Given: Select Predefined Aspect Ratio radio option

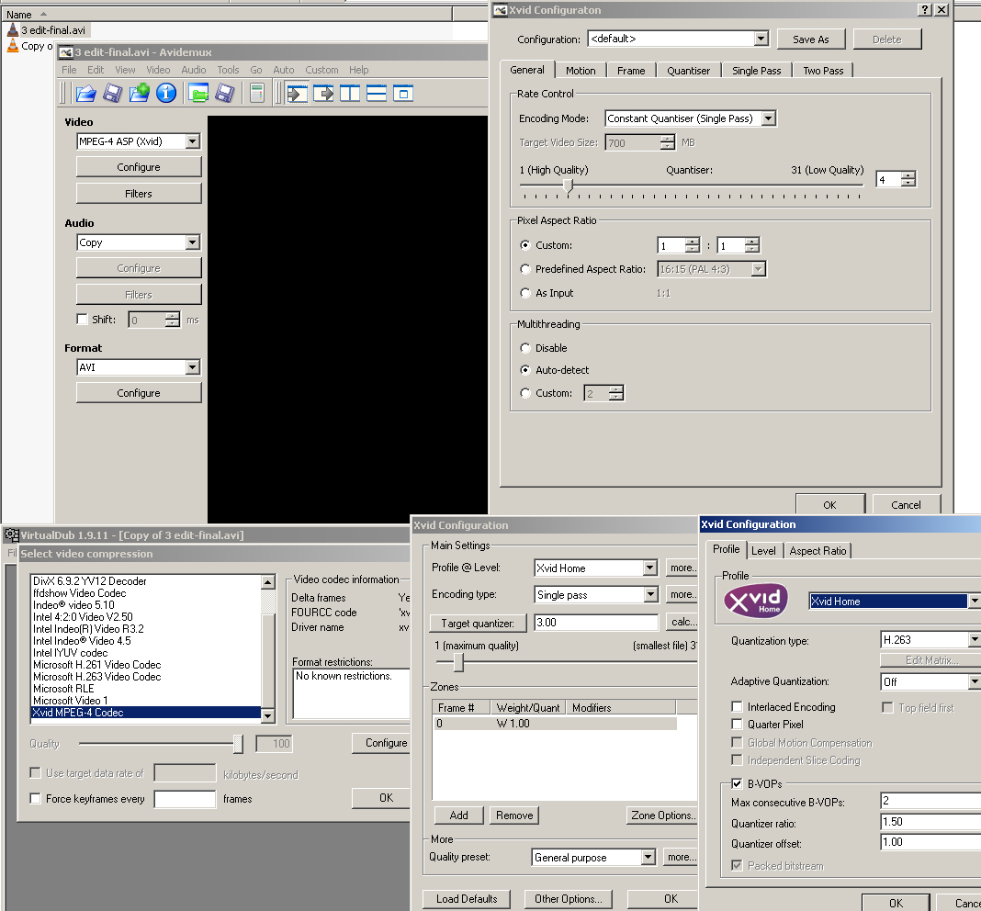Looking at the screenshot, I should pos(525,269).
